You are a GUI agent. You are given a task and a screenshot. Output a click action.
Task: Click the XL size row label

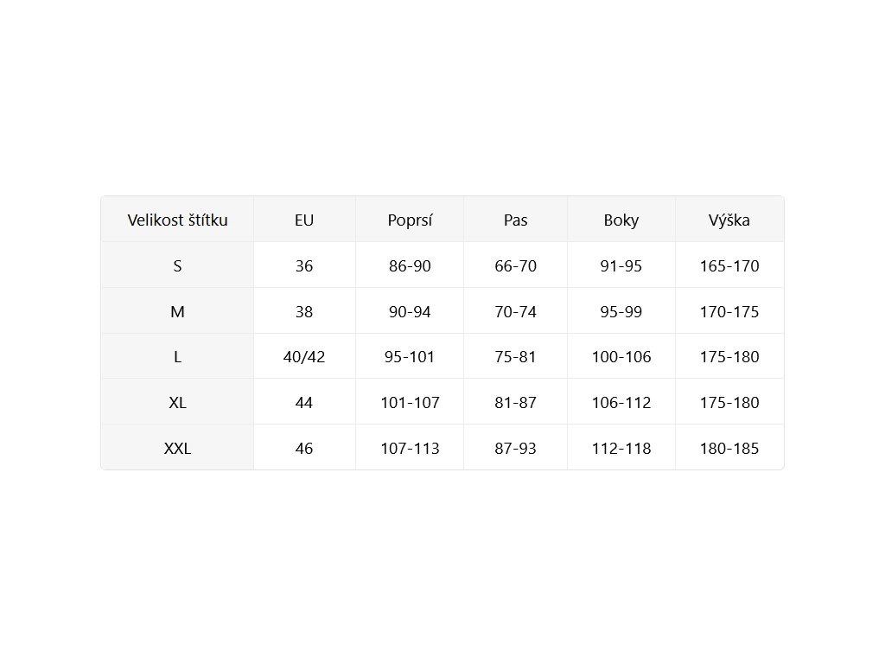pos(177,402)
